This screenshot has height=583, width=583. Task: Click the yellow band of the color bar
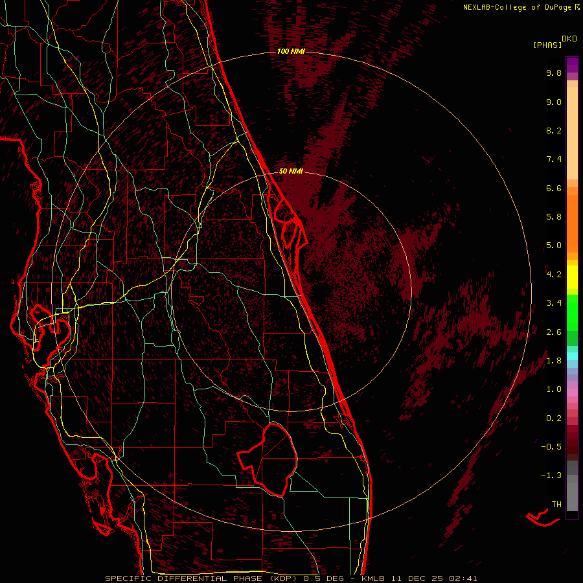pos(572,277)
